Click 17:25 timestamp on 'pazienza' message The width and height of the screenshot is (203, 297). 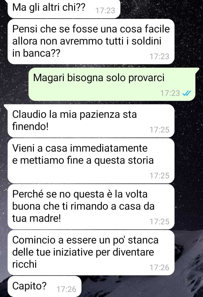tap(159, 130)
